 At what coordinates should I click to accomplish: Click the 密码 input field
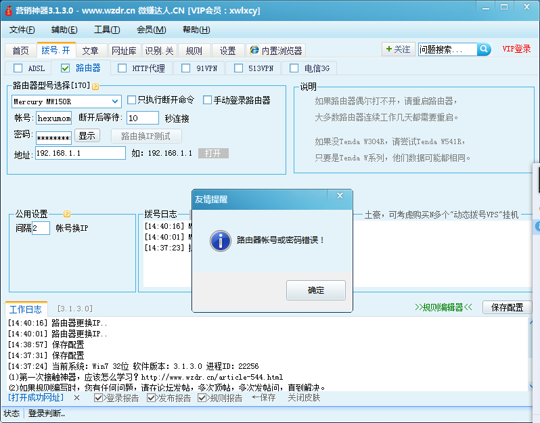[x=53, y=138]
